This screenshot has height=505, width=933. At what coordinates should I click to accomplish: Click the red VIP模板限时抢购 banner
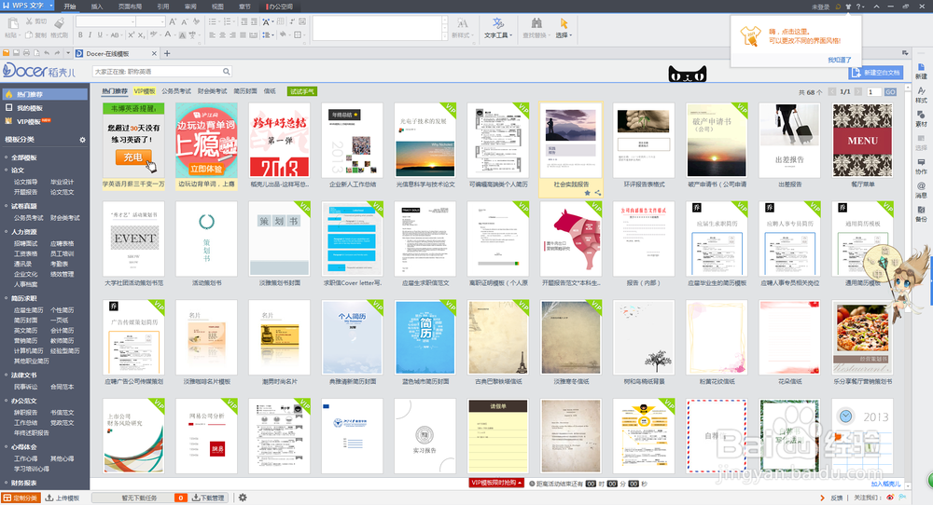[x=496, y=483]
